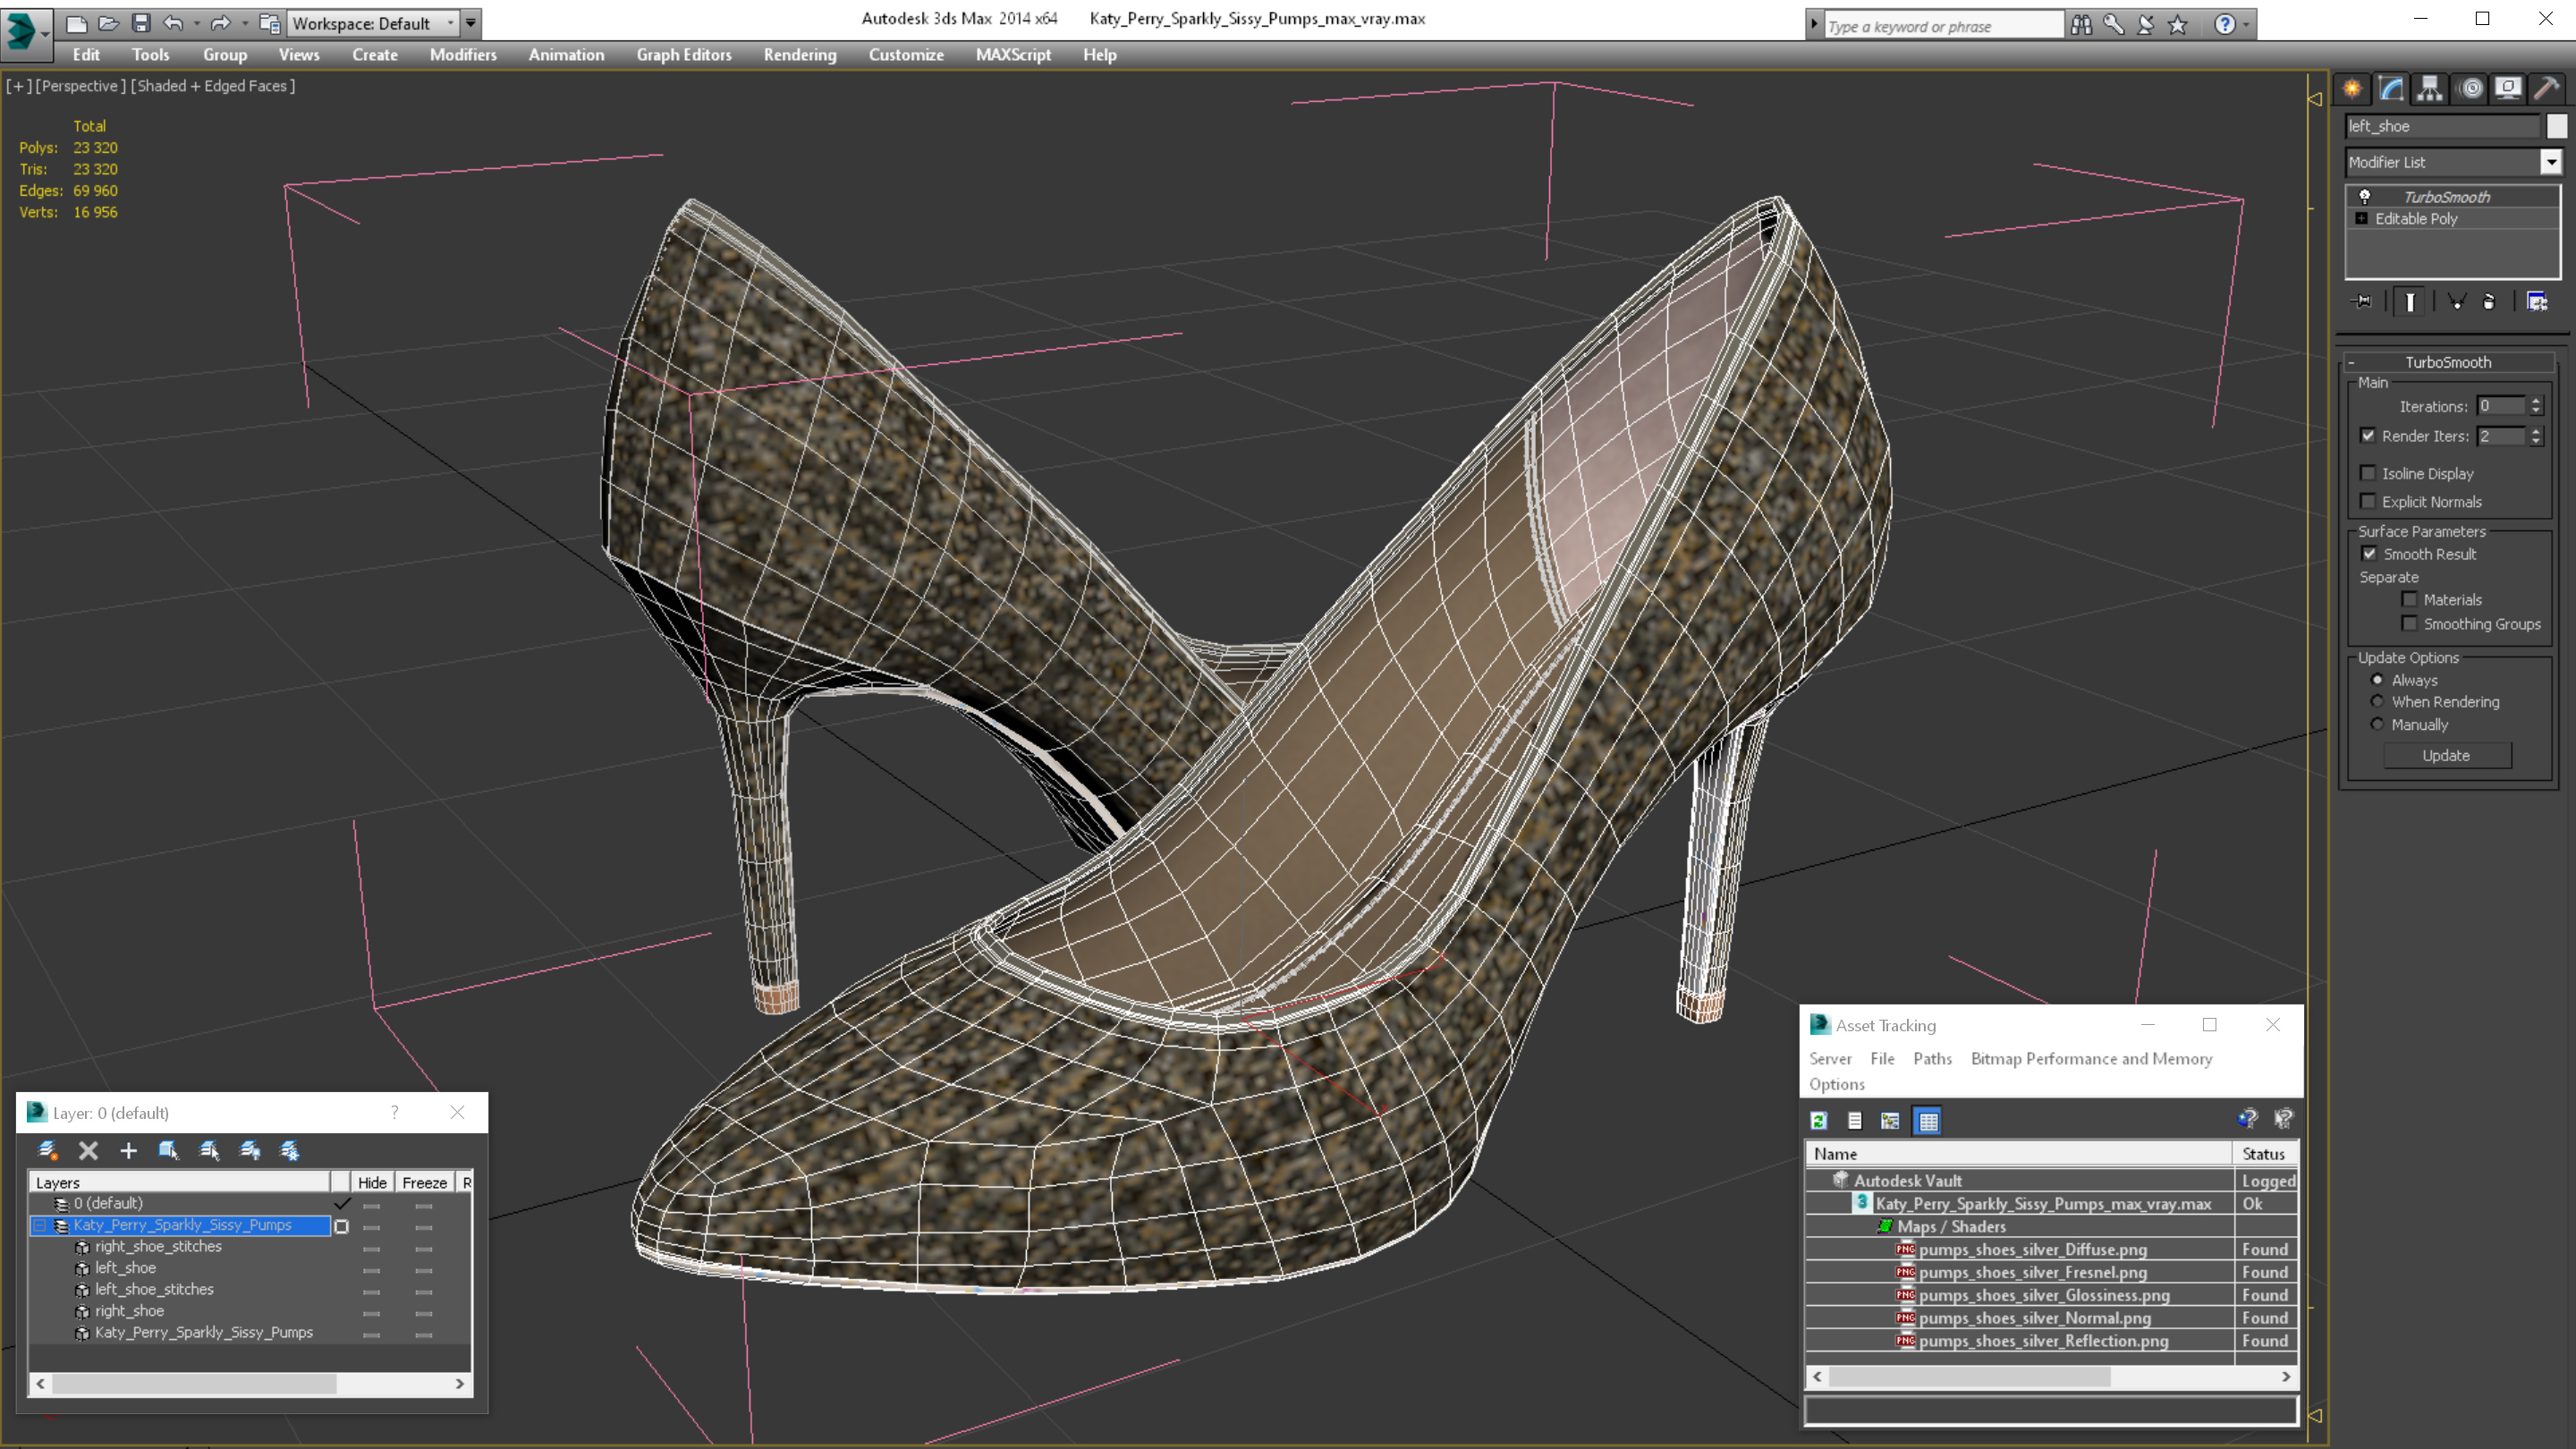Click the left_shoe object color swatch
2576x1449 pixels.
[x=2556, y=126]
